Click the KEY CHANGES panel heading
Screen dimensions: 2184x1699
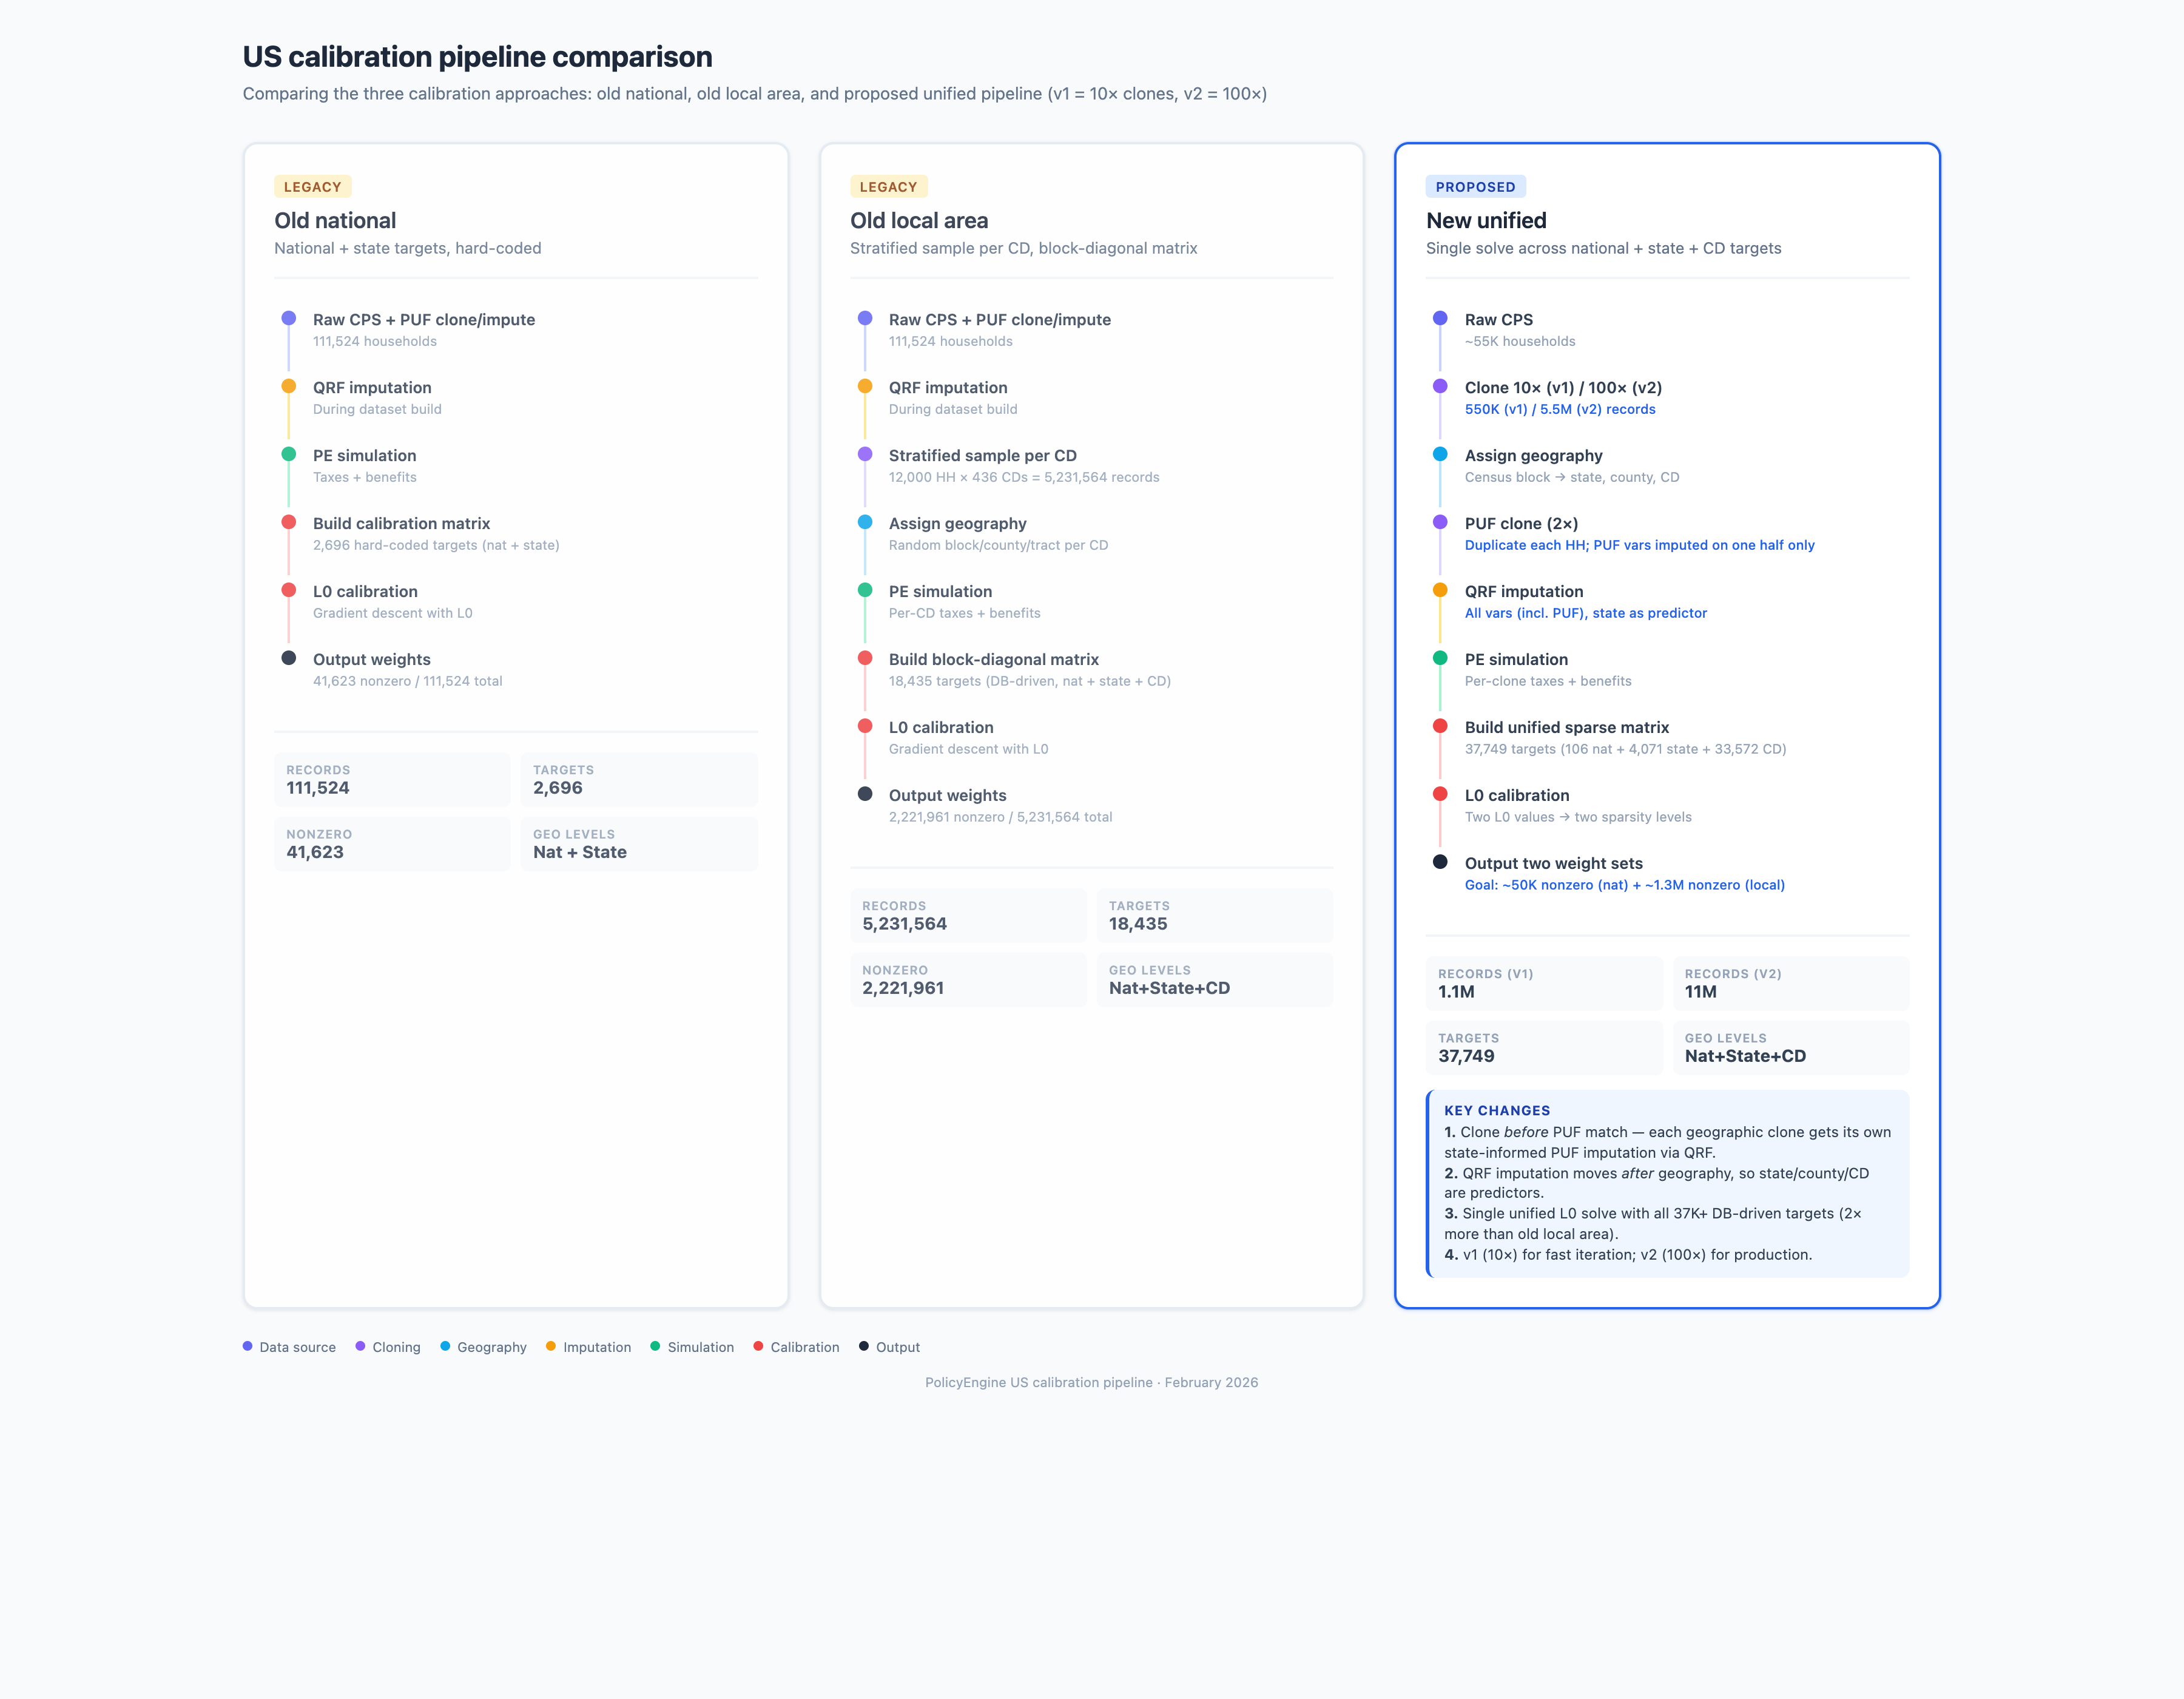pos(1496,1110)
